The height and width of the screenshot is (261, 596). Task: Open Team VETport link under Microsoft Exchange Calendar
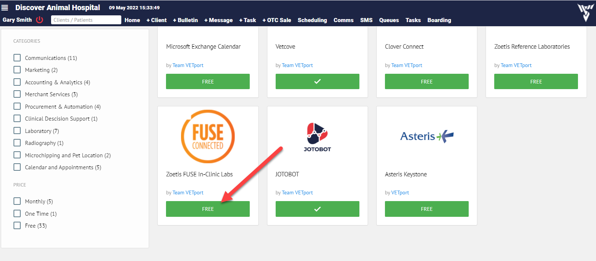[188, 65]
